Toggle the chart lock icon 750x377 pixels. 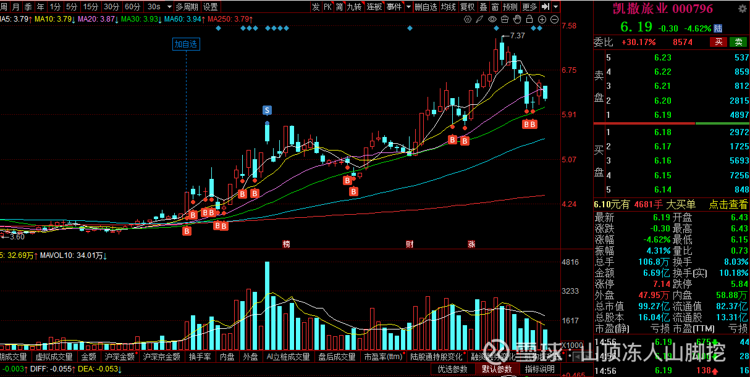tap(529, 19)
